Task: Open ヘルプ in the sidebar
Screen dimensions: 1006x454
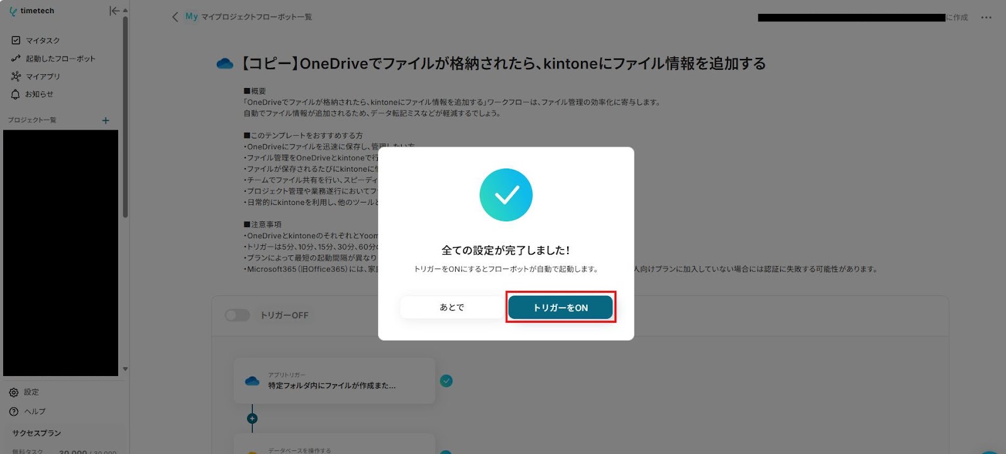Action: click(x=35, y=411)
